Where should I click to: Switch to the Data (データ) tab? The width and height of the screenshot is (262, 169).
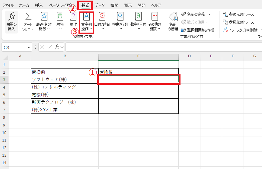(x=100, y=5)
